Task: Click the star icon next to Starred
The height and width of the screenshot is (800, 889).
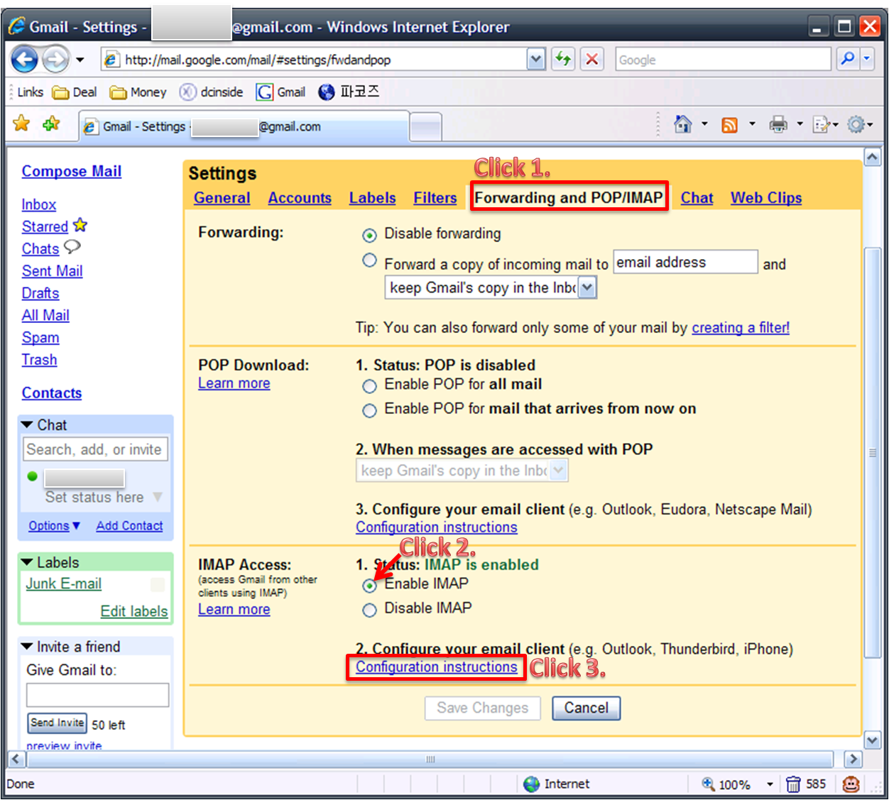Action: point(80,225)
